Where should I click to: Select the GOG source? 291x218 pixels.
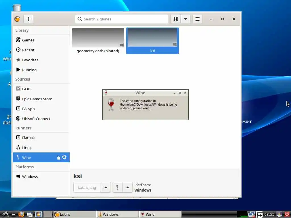[41, 89]
